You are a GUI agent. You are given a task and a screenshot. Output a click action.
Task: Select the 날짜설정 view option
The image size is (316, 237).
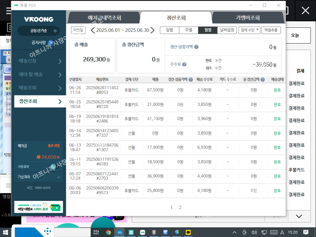pyautogui.click(x=227, y=30)
